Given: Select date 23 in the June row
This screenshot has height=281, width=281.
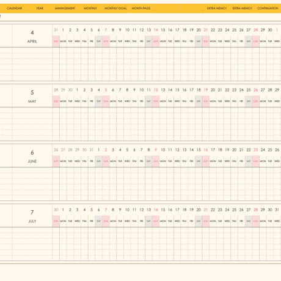Looking at the screenshot, I should coord(255,150).
